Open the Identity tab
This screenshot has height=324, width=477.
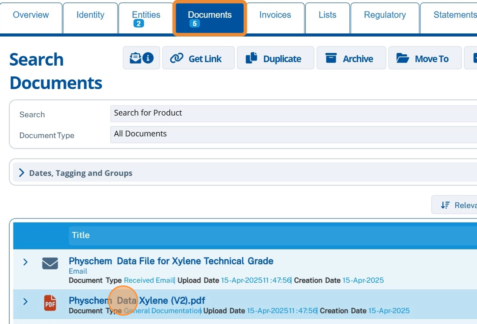coord(90,15)
